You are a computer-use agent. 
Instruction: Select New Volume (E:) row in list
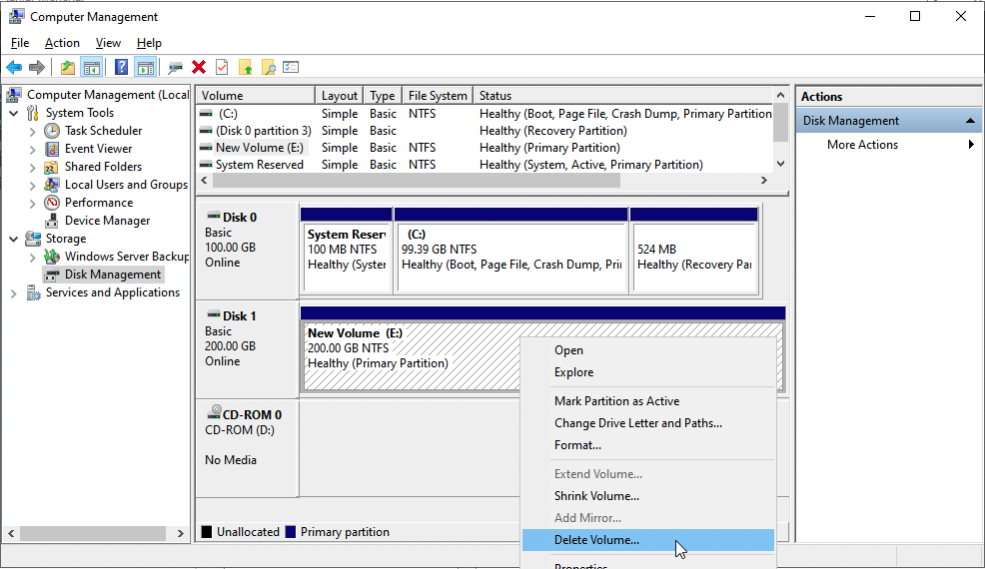tap(485, 148)
